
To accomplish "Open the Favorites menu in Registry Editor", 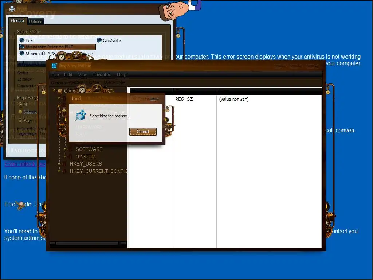I will pos(102,74).
